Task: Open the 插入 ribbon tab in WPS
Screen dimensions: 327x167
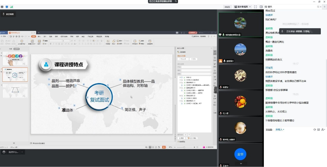Action: pyautogui.click(x=39, y=36)
